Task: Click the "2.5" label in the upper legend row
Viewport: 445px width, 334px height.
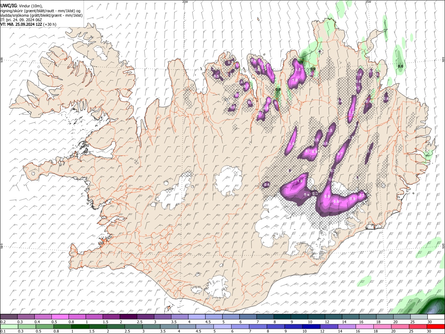Action: click(140, 322)
